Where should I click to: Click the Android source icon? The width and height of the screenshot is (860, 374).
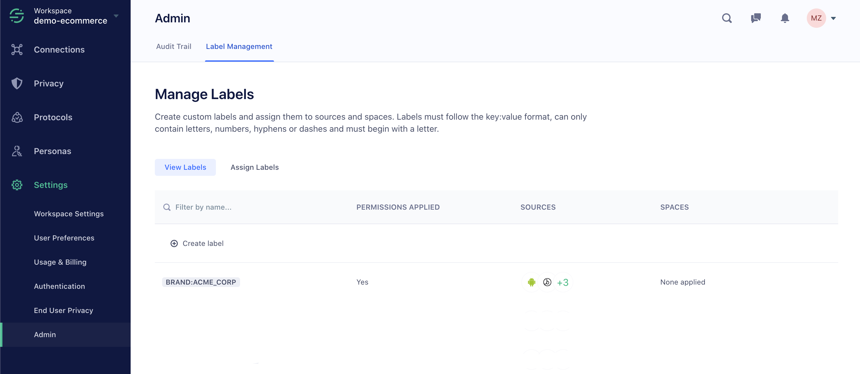point(531,282)
